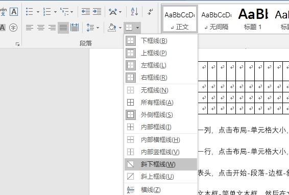
Task: Apply 外侧框线(S) outside borders
Action: coord(161,115)
